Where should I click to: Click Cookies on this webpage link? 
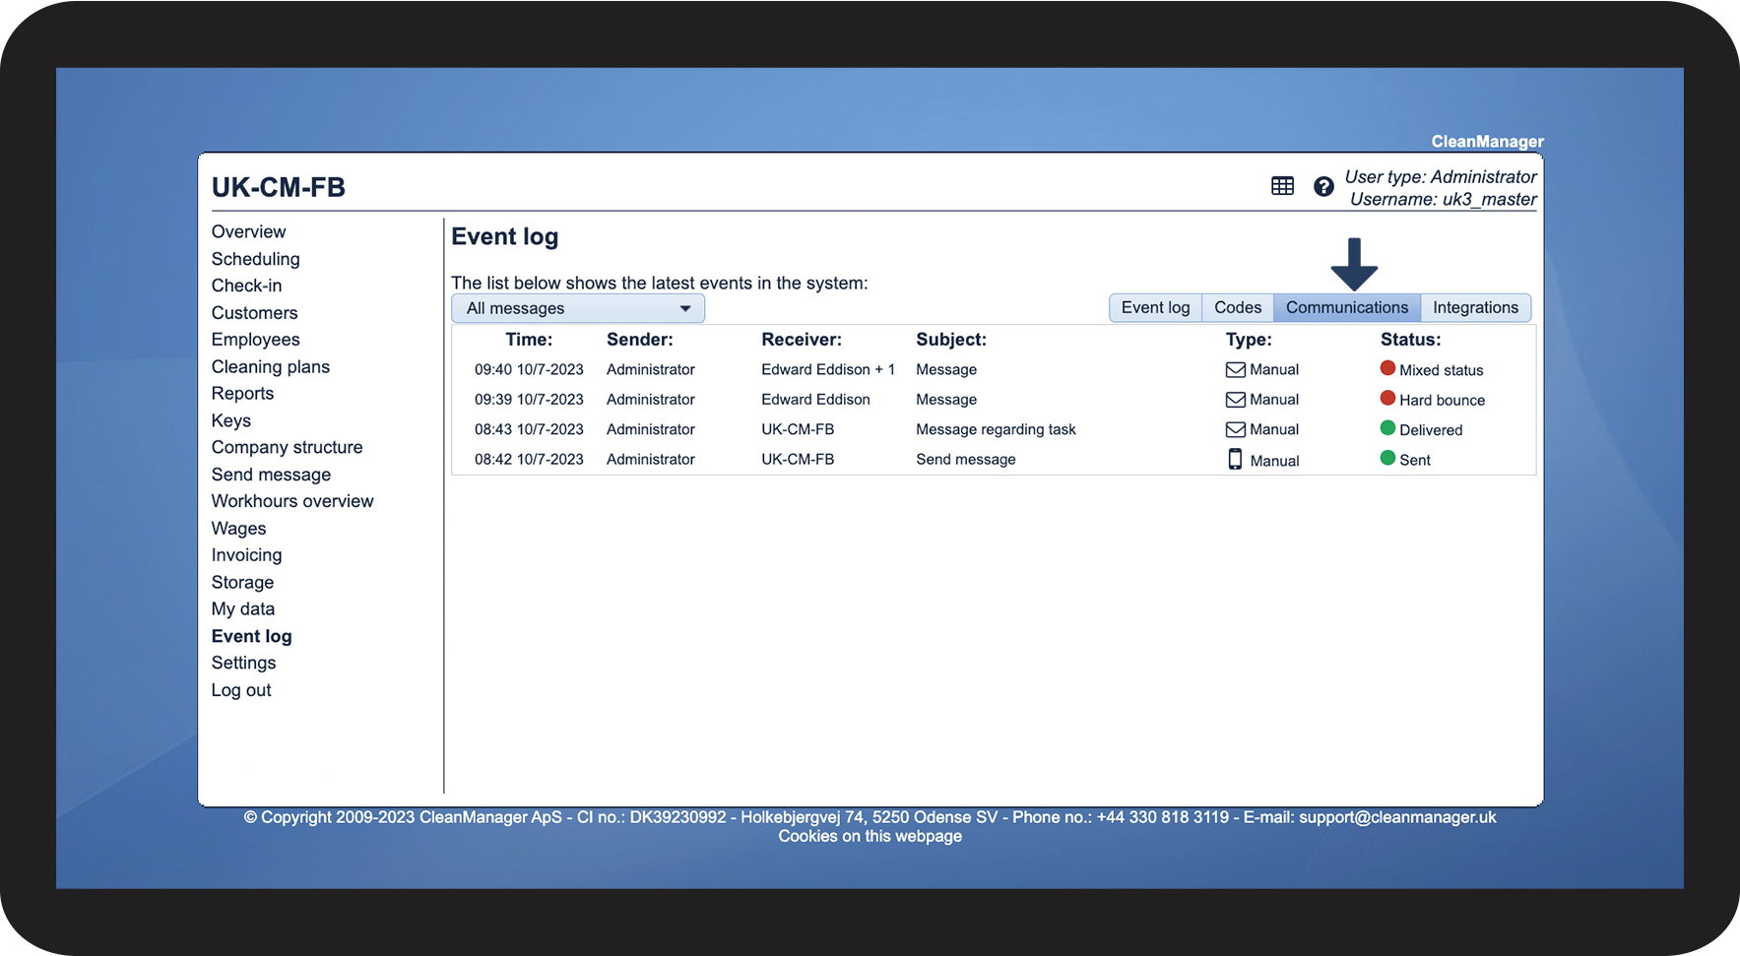(x=870, y=836)
